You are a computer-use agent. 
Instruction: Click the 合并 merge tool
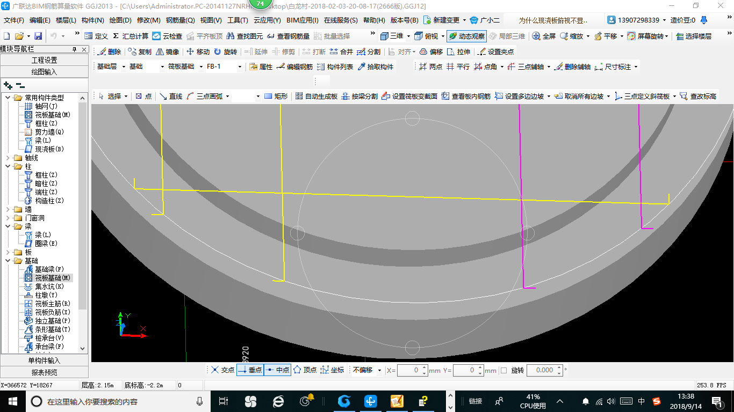coord(342,52)
